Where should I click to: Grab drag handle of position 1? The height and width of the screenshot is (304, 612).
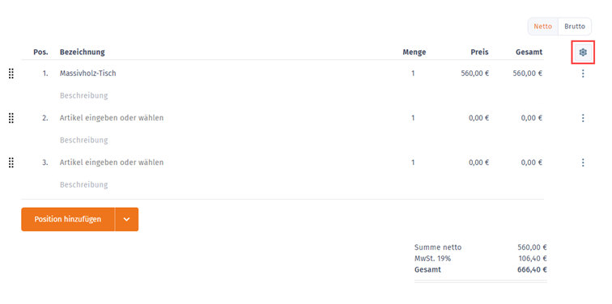click(x=11, y=74)
